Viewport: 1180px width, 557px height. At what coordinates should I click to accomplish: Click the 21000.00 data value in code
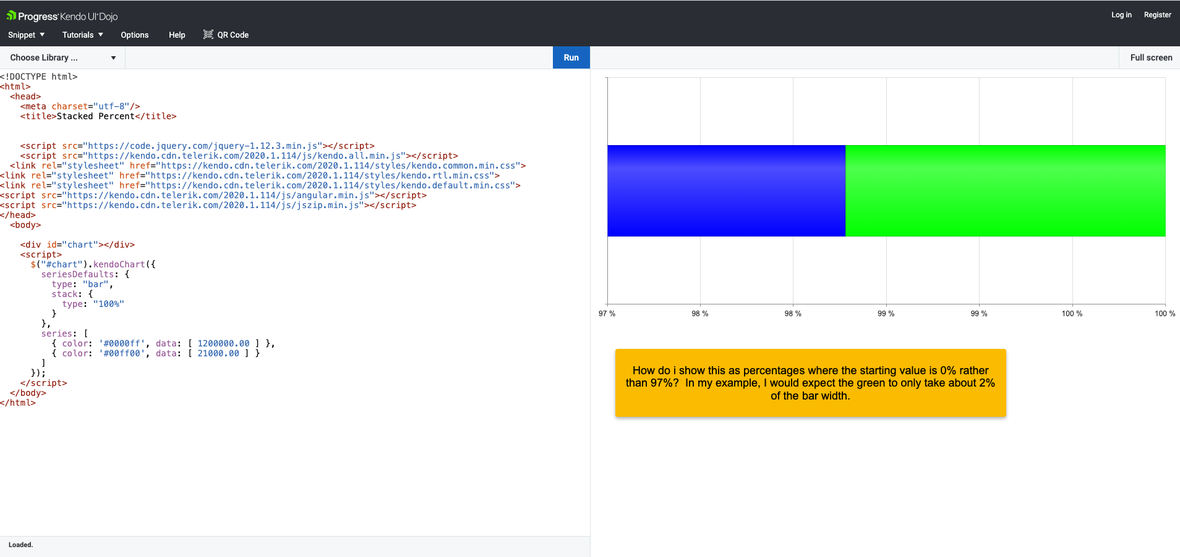click(x=218, y=353)
